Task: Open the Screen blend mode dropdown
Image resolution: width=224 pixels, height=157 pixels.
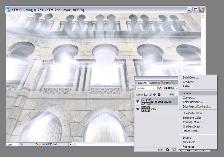Action: click(149, 88)
